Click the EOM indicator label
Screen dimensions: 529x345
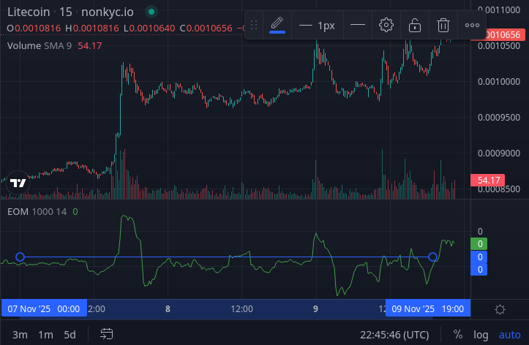(18, 211)
